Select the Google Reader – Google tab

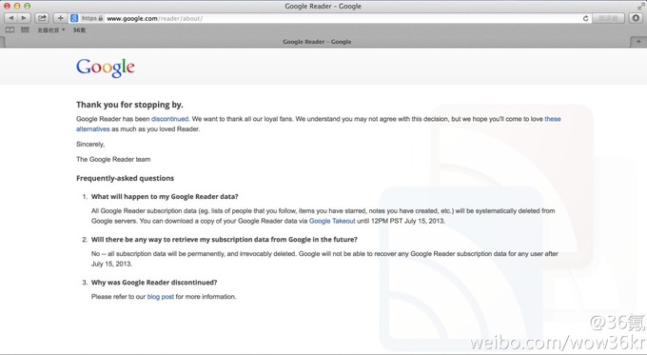point(317,42)
